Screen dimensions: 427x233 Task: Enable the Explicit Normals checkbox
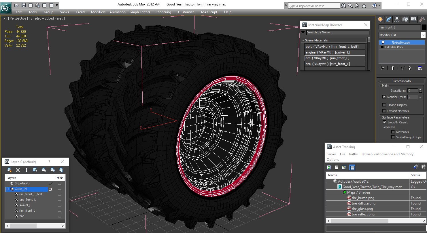point(384,111)
